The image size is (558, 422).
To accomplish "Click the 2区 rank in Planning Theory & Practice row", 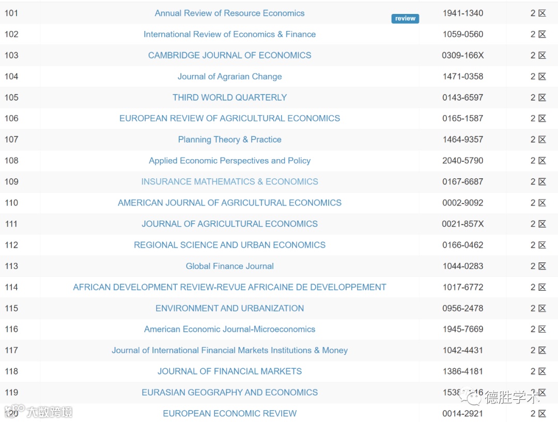I will coord(538,139).
